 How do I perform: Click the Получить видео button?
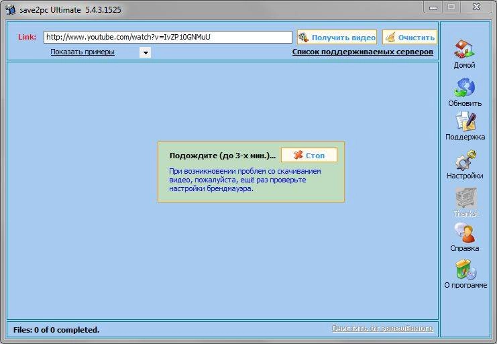[x=337, y=38]
